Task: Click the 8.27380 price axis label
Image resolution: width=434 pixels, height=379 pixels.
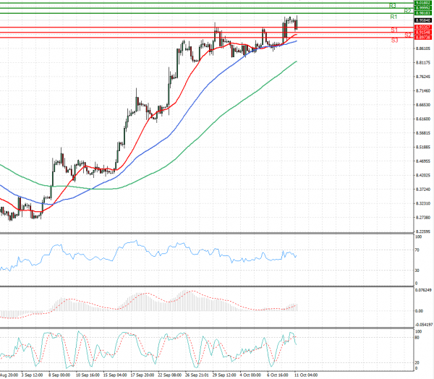Action: (423, 218)
